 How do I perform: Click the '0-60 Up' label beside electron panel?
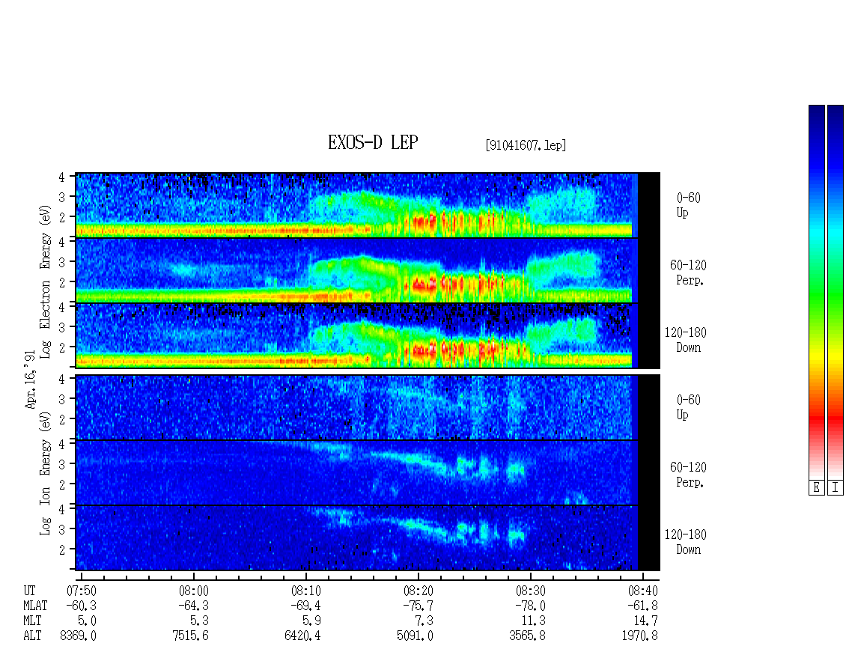coord(689,205)
